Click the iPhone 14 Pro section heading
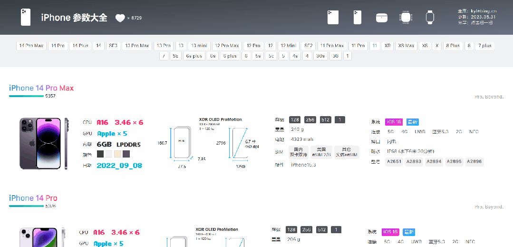The width and height of the screenshot is (513, 247). point(33,198)
